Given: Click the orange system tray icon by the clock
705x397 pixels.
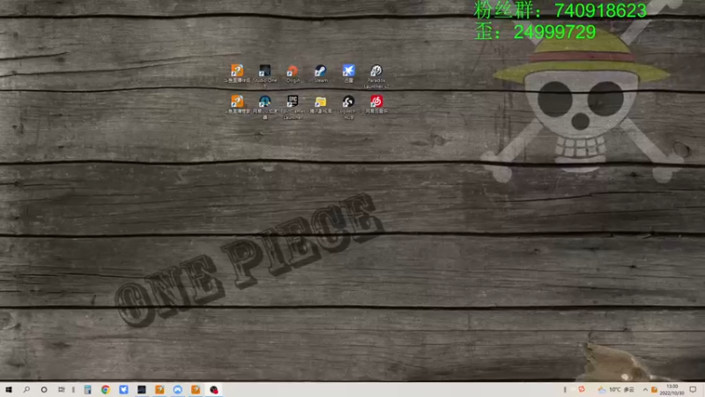Looking at the screenshot, I should [x=654, y=390].
